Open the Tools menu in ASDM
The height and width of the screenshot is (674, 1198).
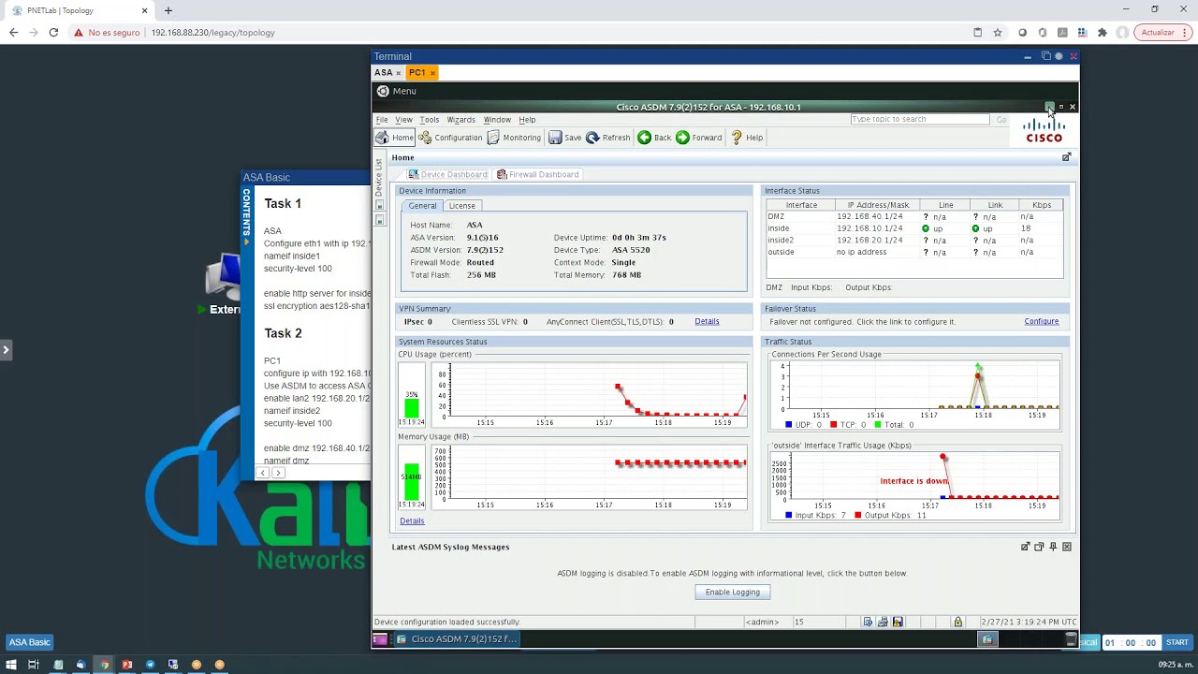pyautogui.click(x=430, y=120)
